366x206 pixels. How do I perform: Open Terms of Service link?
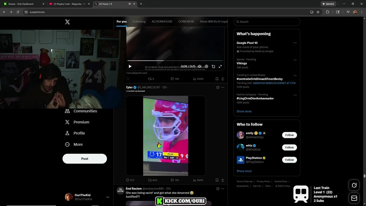point(244,181)
